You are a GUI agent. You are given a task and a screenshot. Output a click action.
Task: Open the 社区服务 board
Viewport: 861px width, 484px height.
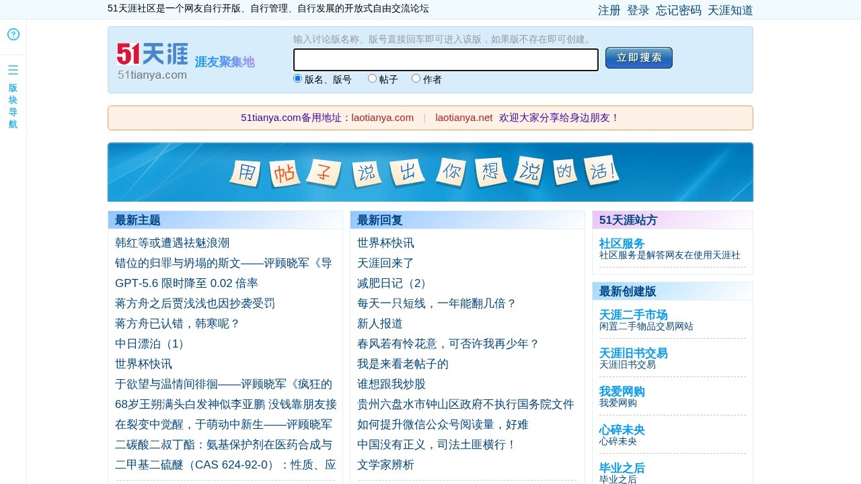tap(622, 243)
